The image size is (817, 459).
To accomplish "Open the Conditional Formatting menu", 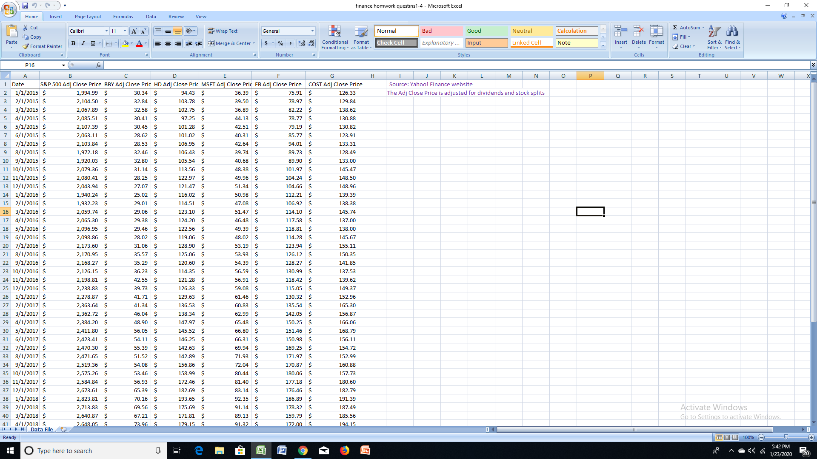I will coord(335,37).
